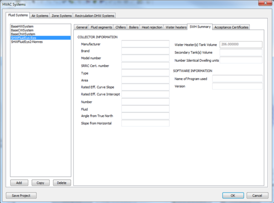Switch to the Air Systems tab
Viewport: 274px width, 203px height.
tap(40, 15)
